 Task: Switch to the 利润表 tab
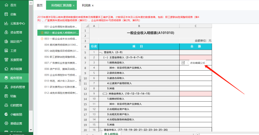[86, 5]
